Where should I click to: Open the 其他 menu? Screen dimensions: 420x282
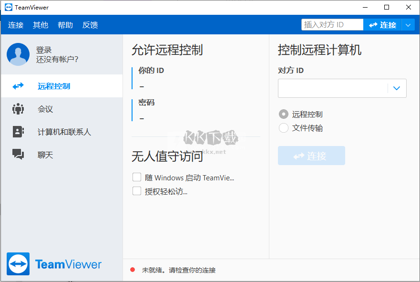tap(41, 25)
